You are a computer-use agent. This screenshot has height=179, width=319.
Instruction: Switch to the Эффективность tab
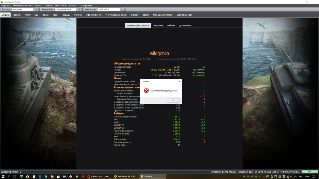94,15
